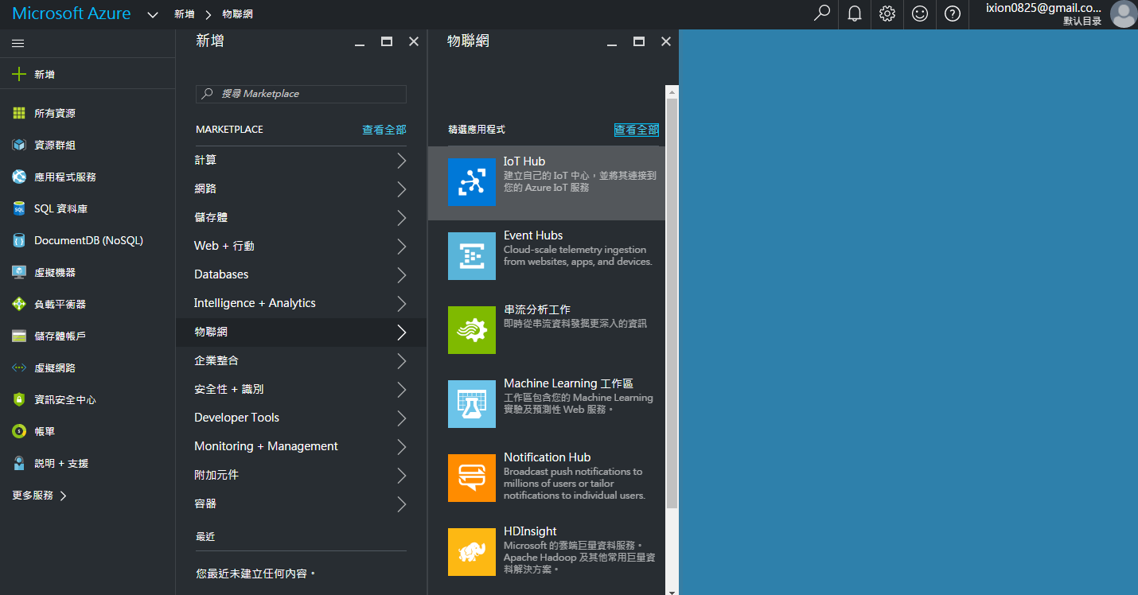Open the Machine Learning 工作區 flask icon
Viewport: 1138px width, 595px height.
coord(472,404)
